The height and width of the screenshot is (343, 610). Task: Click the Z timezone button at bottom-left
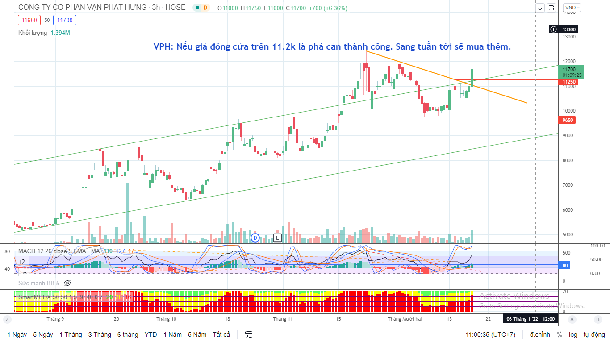point(7,319)
